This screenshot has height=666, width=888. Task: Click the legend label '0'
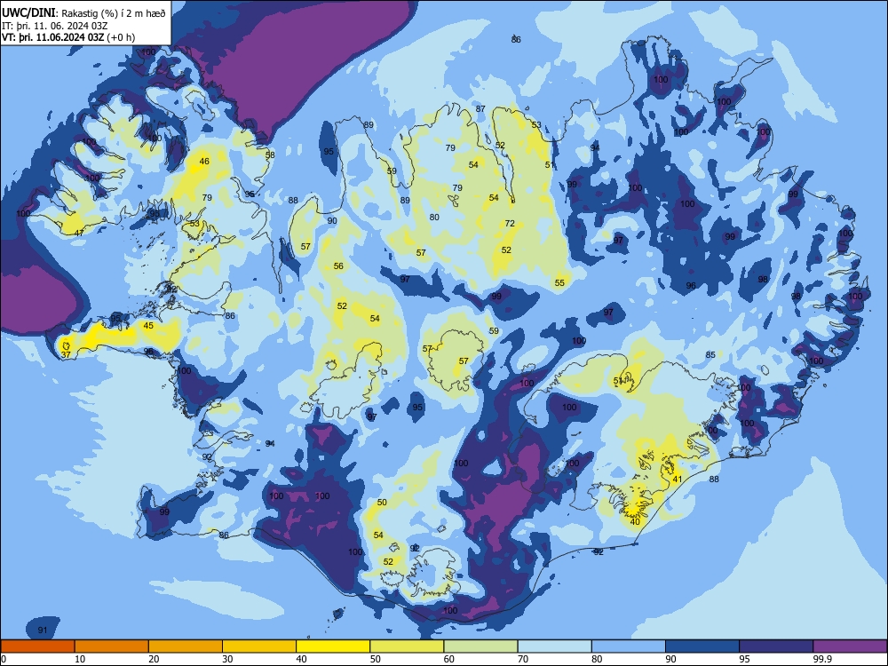point(4,659)
